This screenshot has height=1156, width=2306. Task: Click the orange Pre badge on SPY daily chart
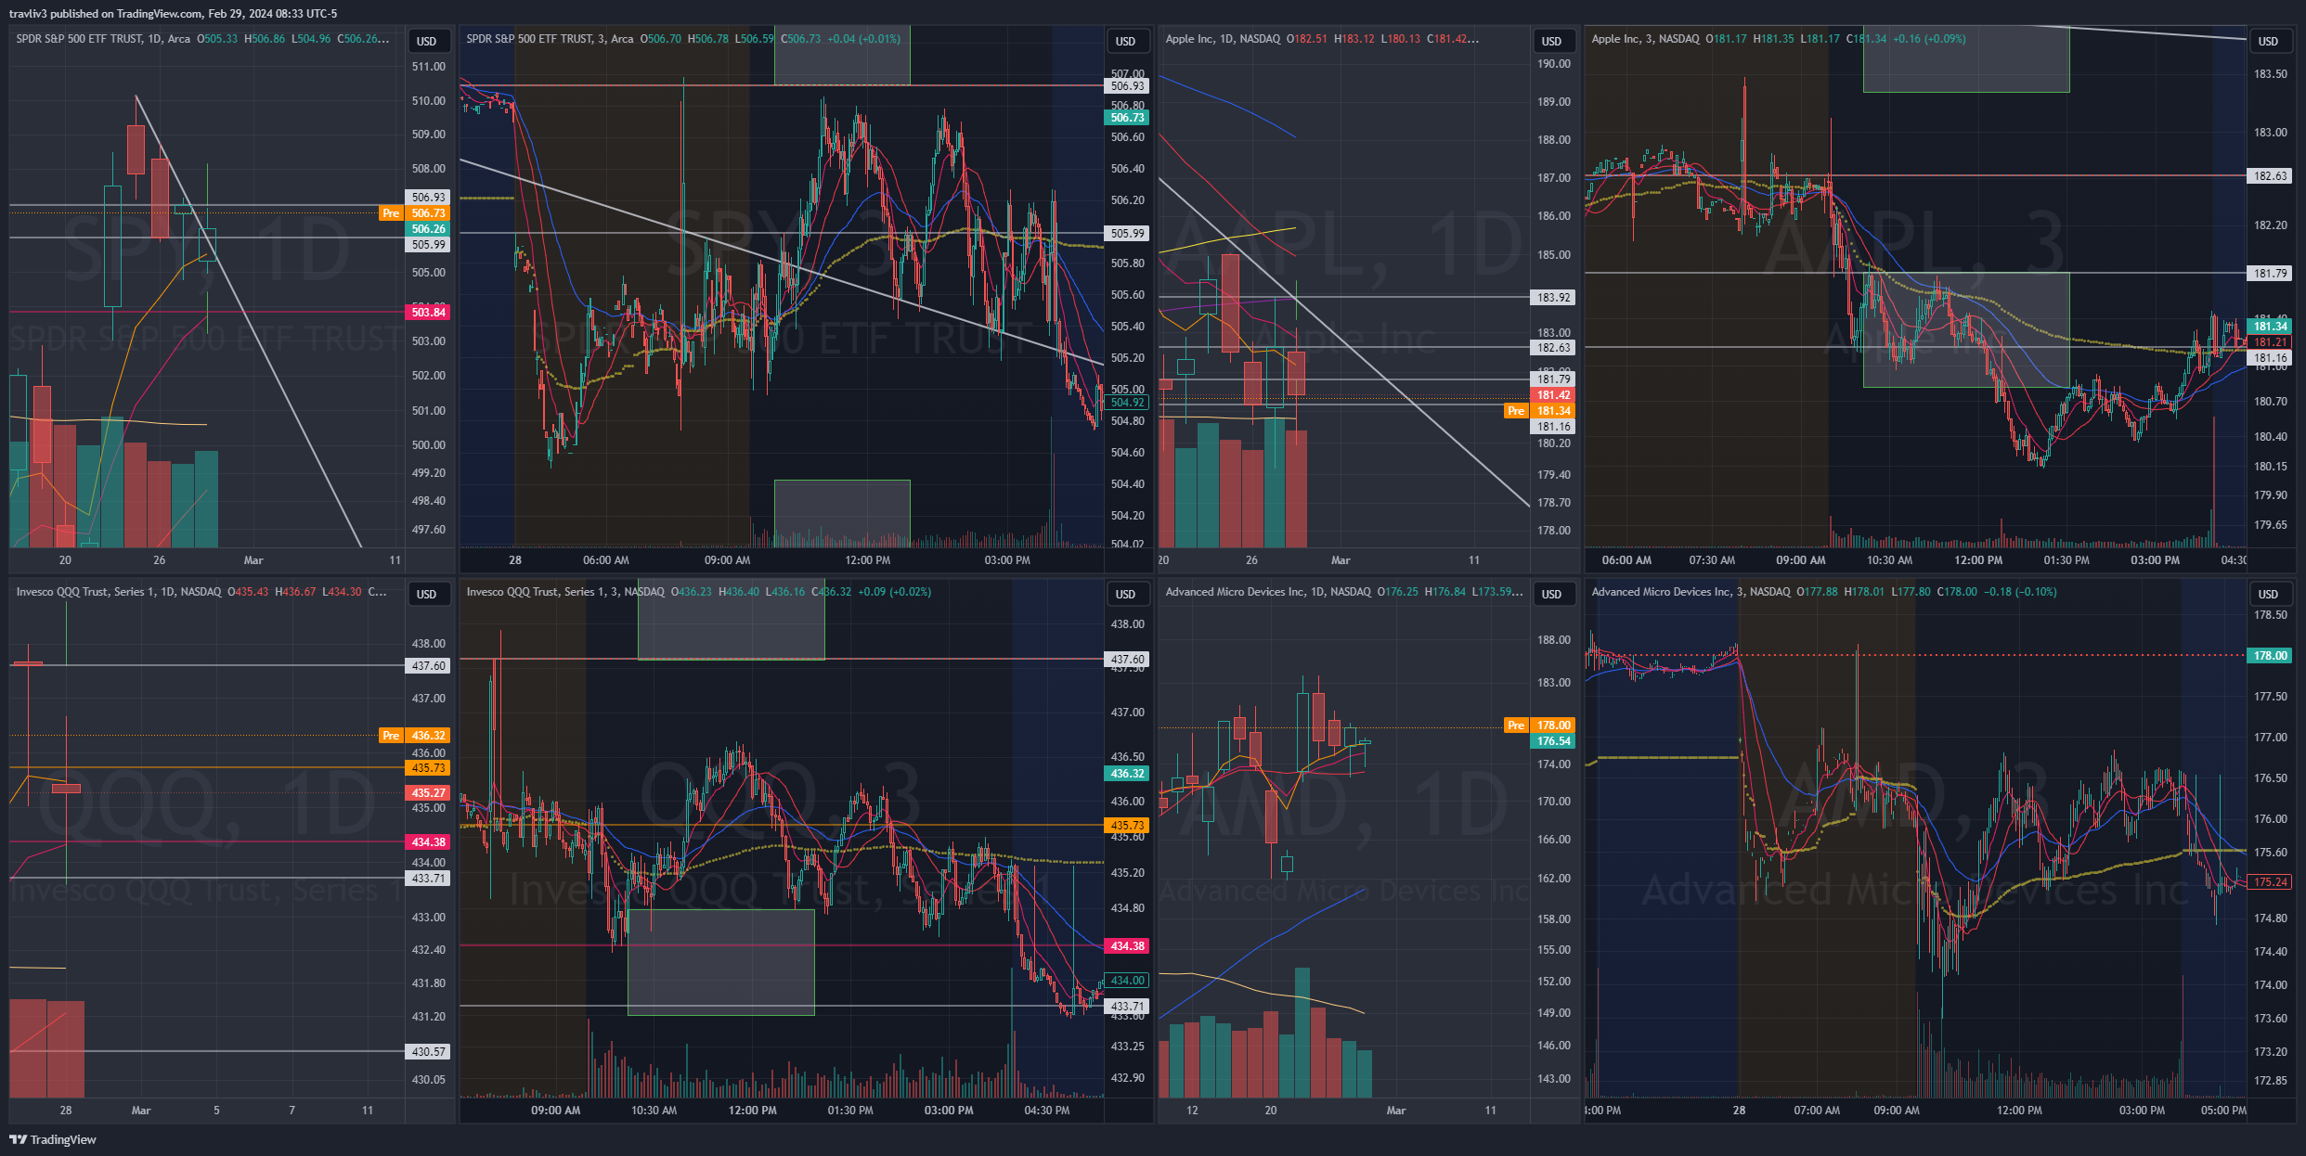tap(391, 213)
